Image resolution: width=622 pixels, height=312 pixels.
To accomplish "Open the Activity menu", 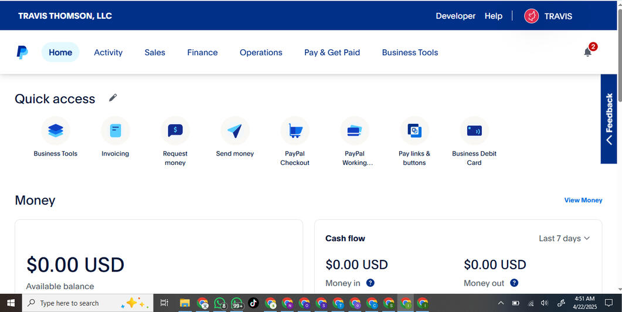I will pos(108,52).
